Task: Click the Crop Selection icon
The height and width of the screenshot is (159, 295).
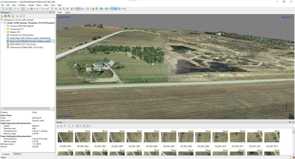Action: pyautogui.click(x=56, y=8)
